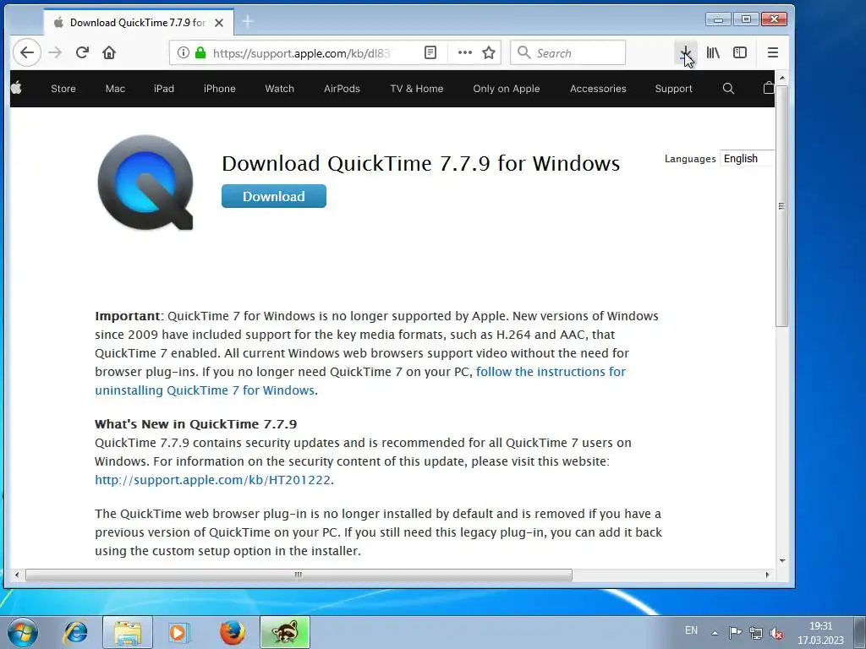Image resolution: width=866 pixels, height=649 pixels.
Task: Click the scroll up arrow
Action: click(782, 78)
